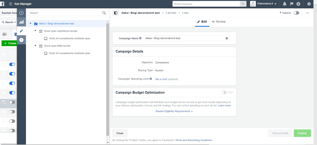Toggle the navigation pane icon in breadcrumb

[x=116, y=13]
